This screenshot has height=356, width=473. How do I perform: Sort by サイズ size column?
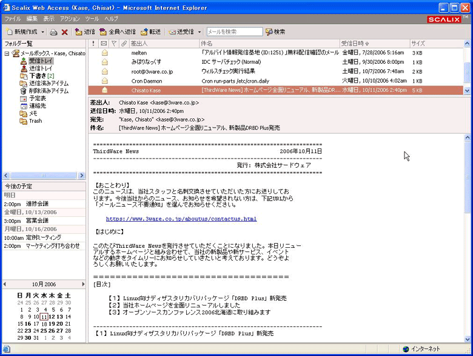coord(437,44)
